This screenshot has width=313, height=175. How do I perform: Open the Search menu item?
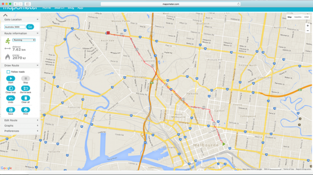[59, 8]
